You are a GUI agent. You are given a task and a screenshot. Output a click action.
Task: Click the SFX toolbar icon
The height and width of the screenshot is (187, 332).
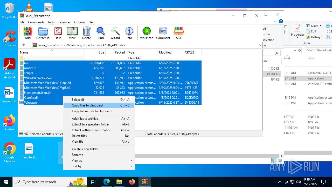click(x=178, y=33)
